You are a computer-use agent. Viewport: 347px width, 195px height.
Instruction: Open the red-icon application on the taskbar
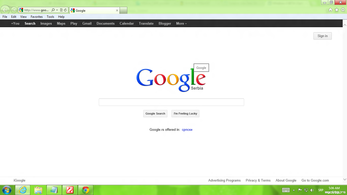point(70,190)
